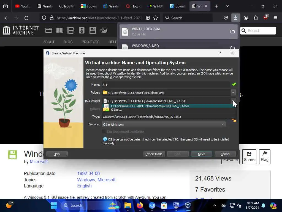Screen dimensions: 282x212
Task: Open File Explorer from the taskbar
Action: coord(128,205)
